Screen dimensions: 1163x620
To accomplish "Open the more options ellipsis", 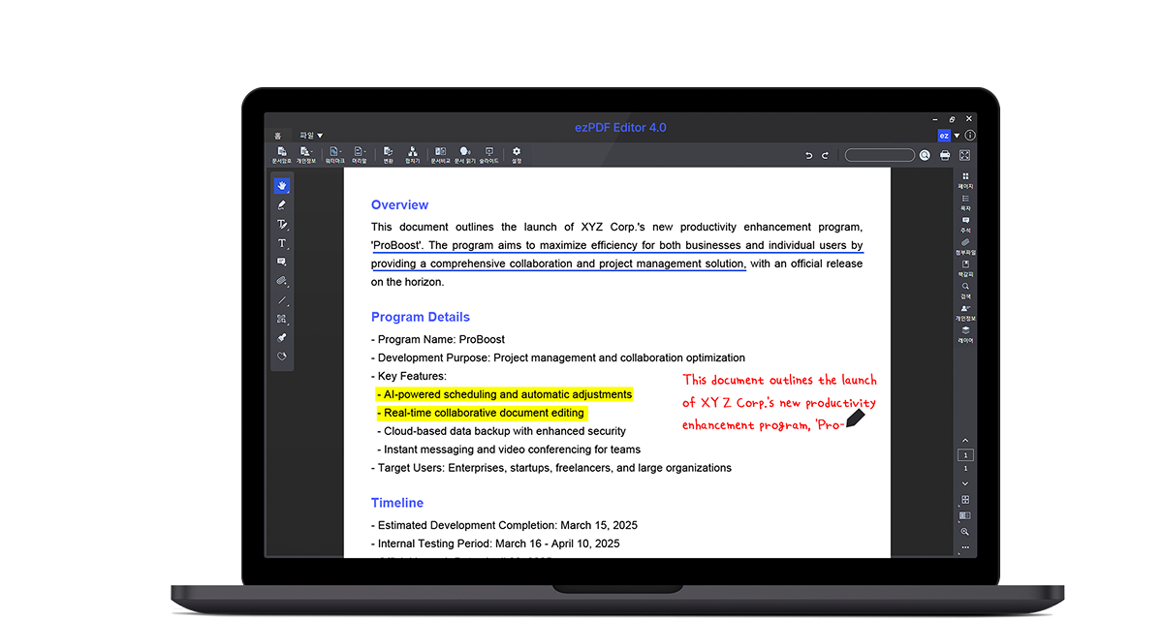I will click(965, 548).
